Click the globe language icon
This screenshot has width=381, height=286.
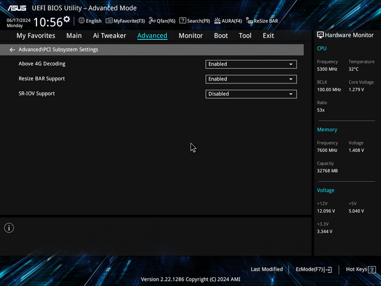[81, 20]
